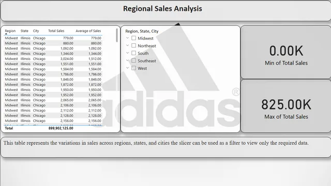331x186 pixels.
Task: Select the 1,786.00 Total Sales cell
Action: click(67, 74)
